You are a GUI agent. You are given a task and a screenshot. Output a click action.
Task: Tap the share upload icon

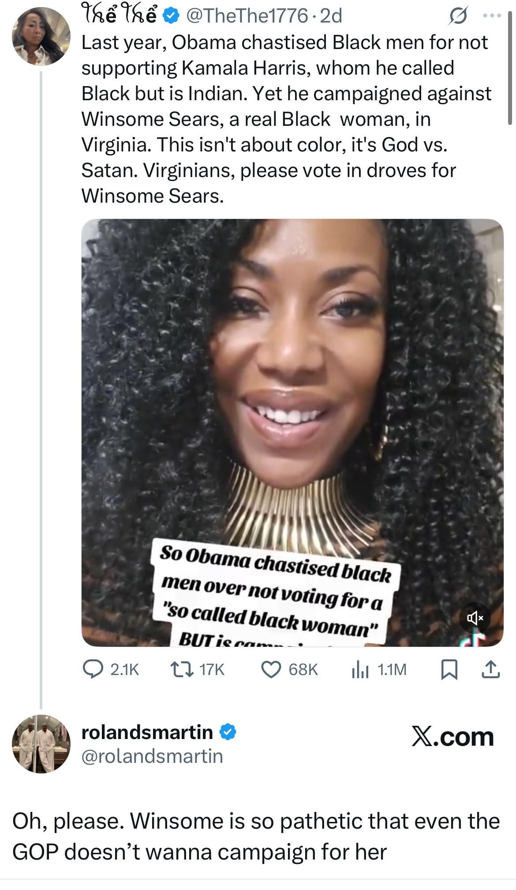click(x=490, y=670)
